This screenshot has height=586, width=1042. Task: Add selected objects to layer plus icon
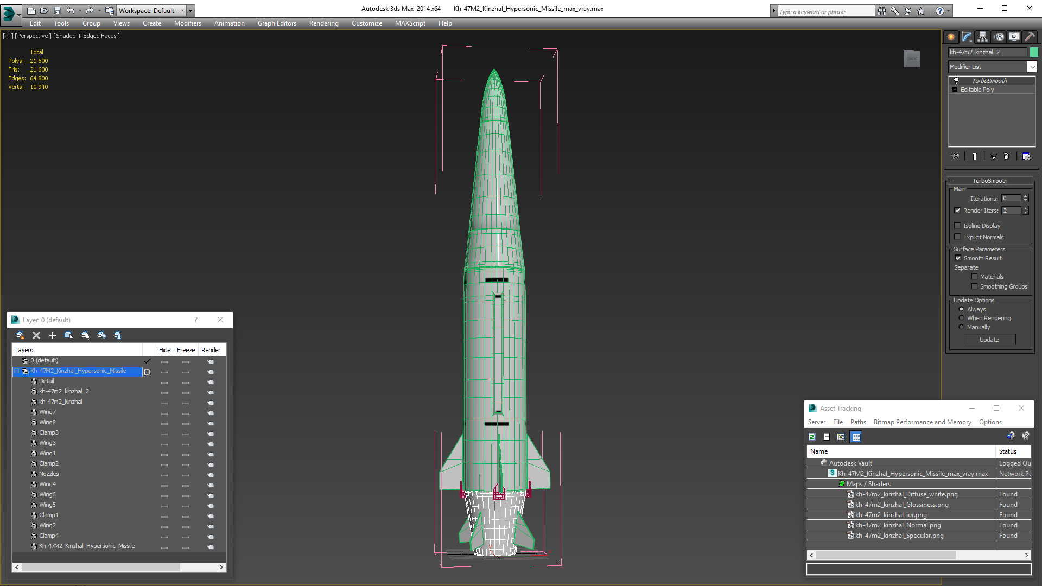point(53,335)
